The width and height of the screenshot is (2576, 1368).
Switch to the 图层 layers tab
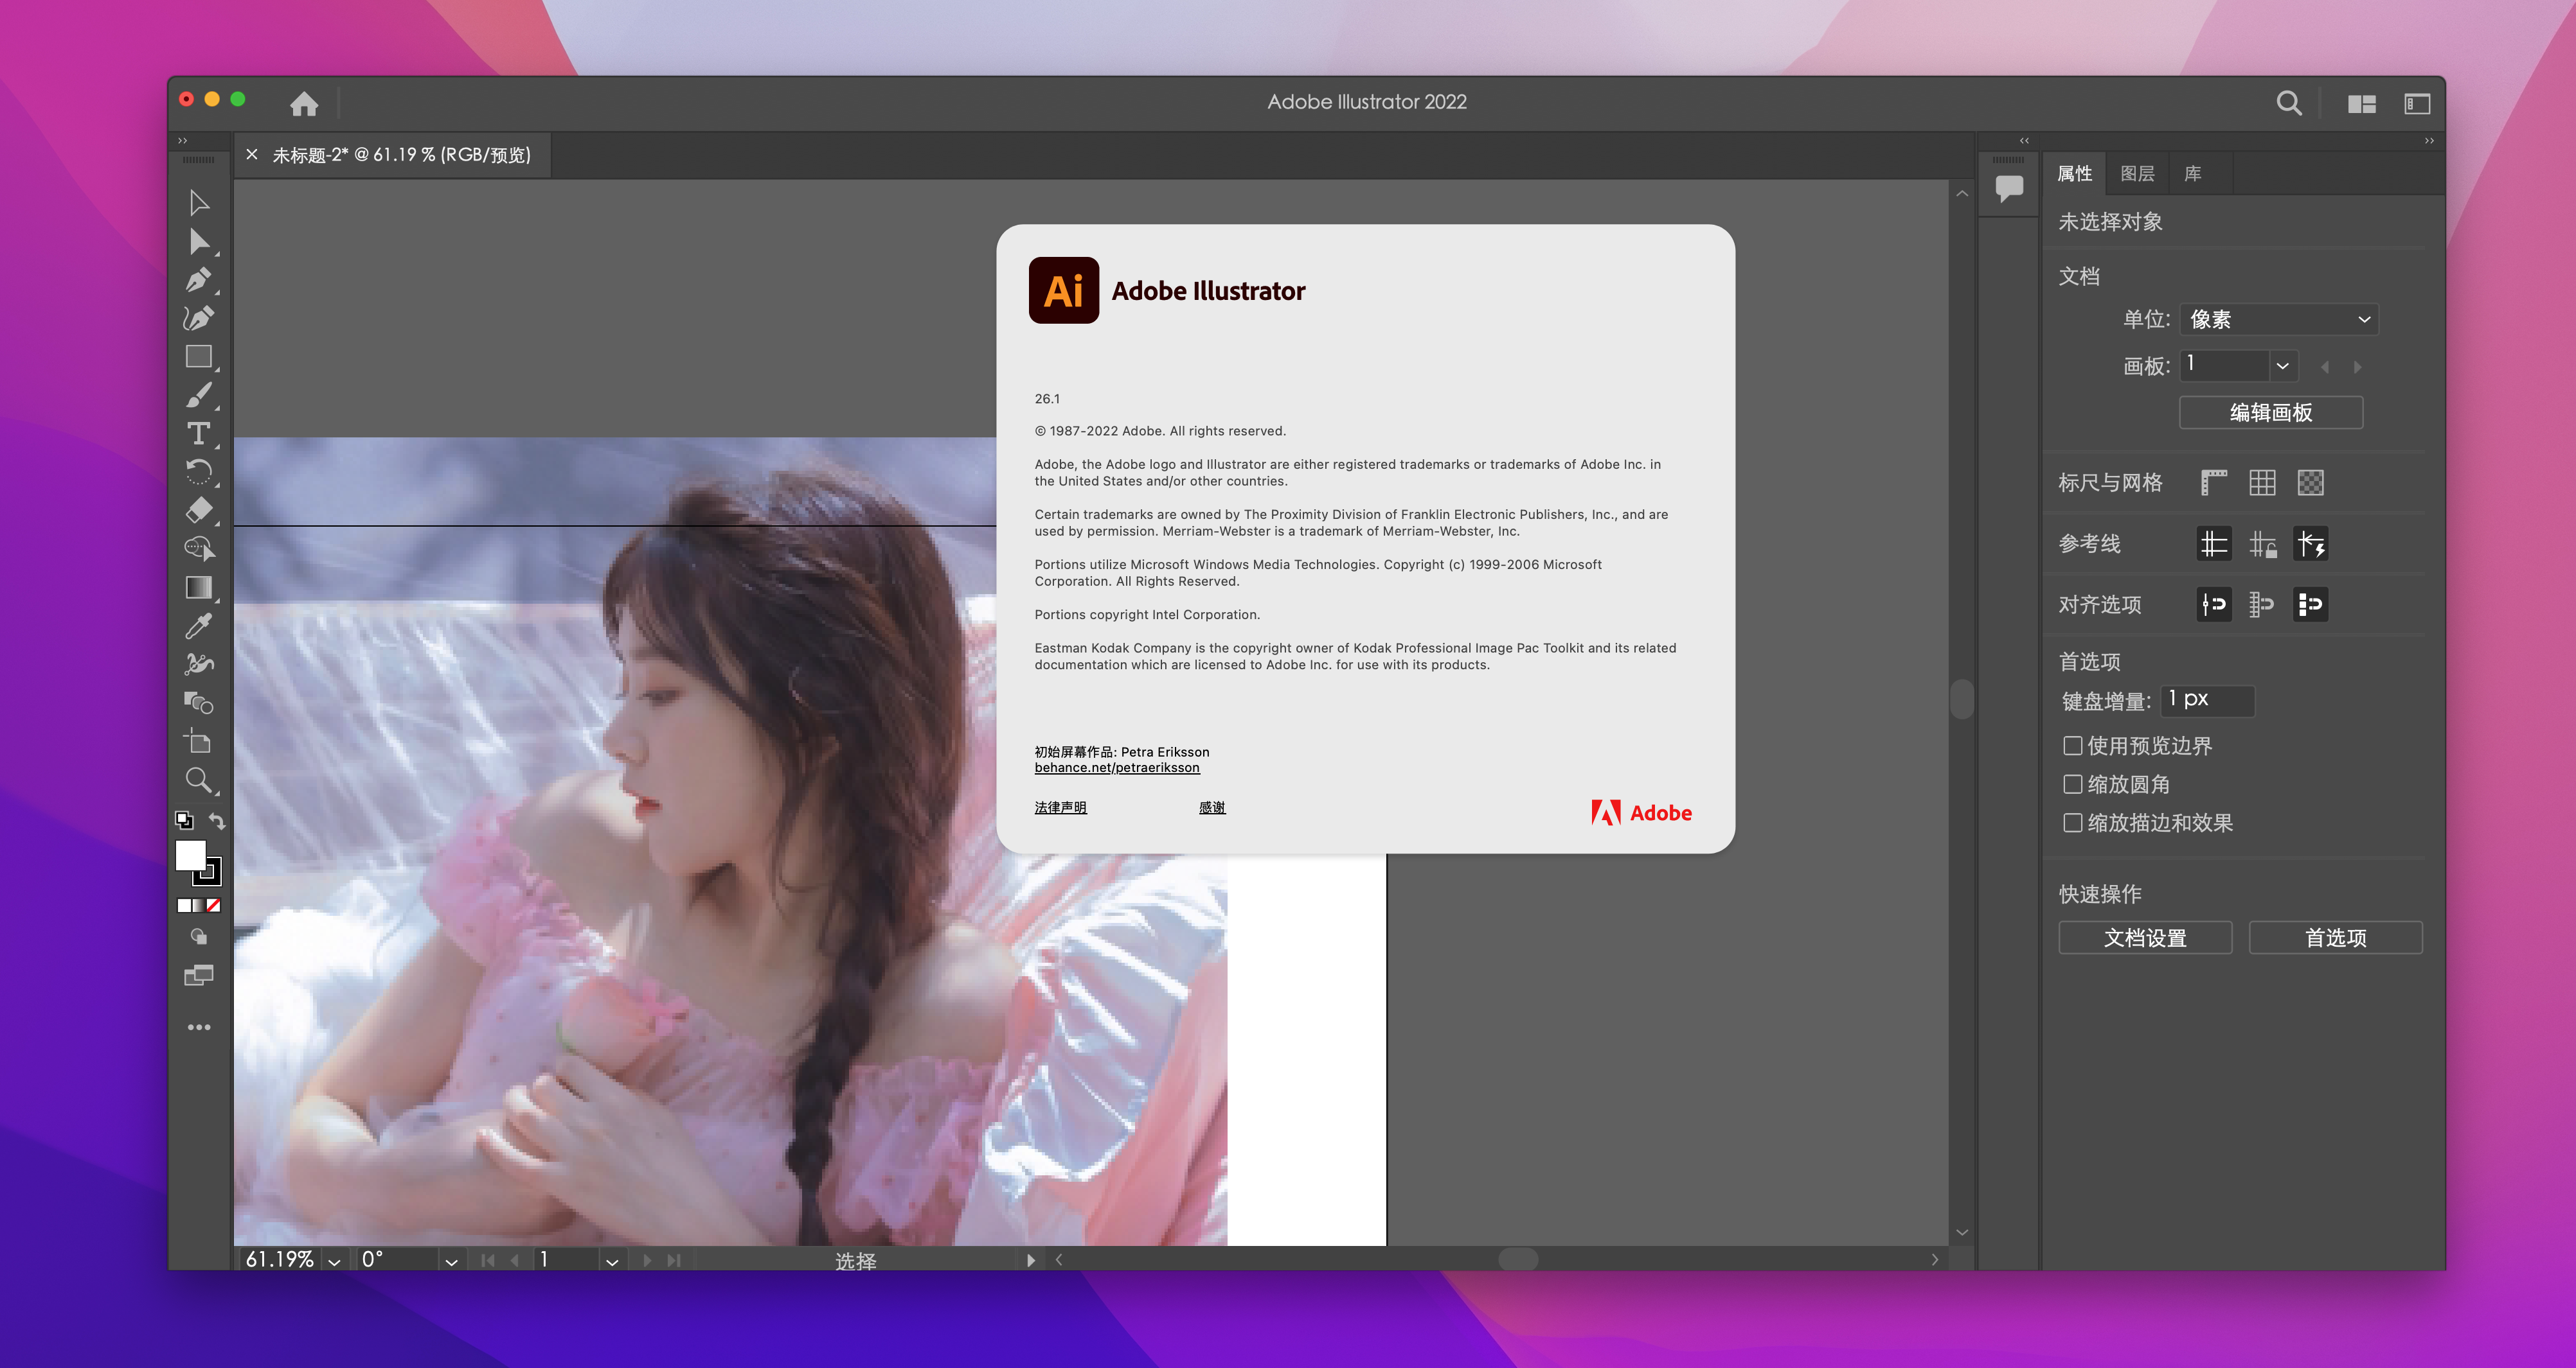tap(2137, 174)
